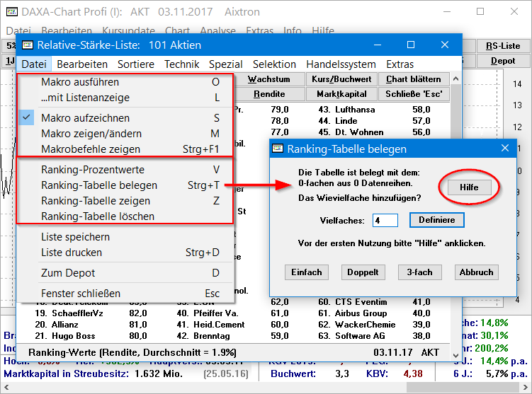532x394 pixels.
Task: Cancel the dialog with Abbruch
Action: pyautogui.click(x=476, y=272)
